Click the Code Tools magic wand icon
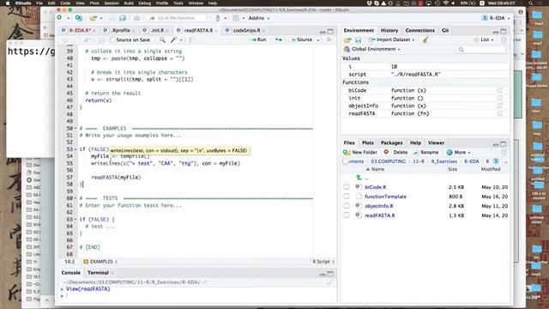 point(173,40)
